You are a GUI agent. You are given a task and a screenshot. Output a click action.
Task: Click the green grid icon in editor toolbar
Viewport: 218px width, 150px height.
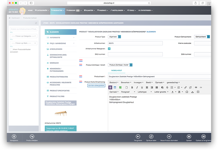click(x=120, y=87)
